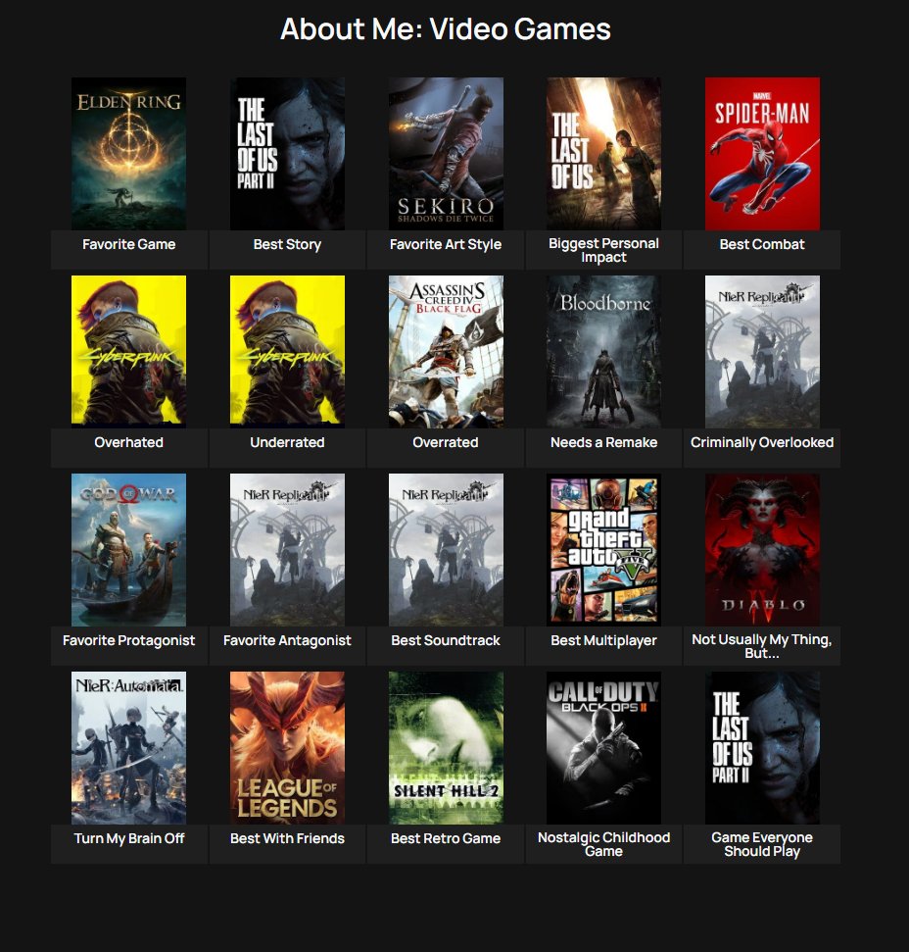Click the "Overhated" label
Image resolution: width=909 pixels, height=952 pixels.
[x=128, y=442]
